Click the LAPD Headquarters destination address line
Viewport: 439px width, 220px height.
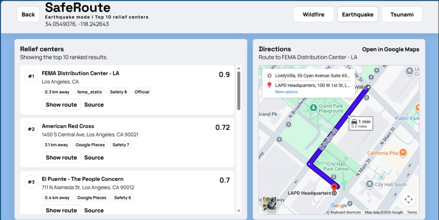(x=313, y=85)
